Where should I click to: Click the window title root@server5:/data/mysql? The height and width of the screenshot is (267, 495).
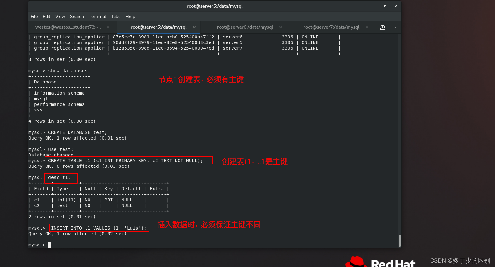click(215, 6)
